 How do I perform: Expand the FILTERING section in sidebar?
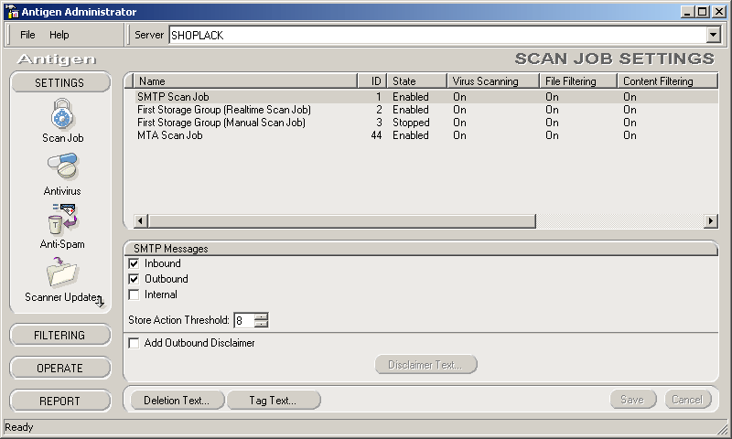coord(59,335)
